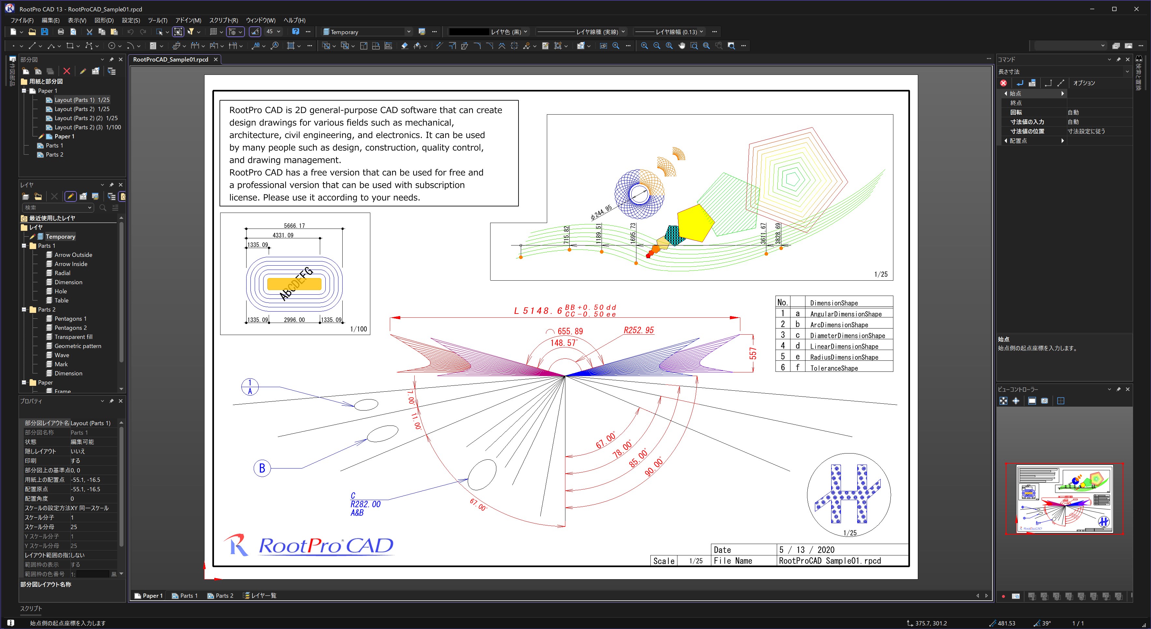
Task: Open the ヘルプ(H) menu
Action: tap(294, 20)
